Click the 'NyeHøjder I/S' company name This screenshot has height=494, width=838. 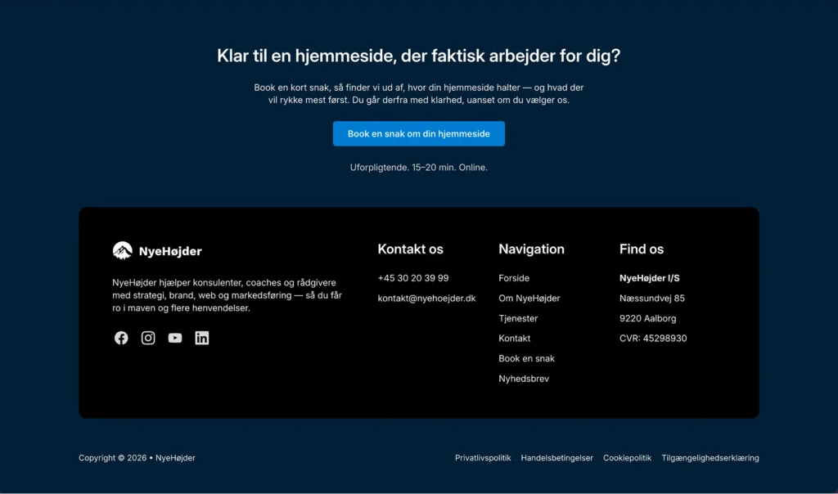[x=649, y=278]
